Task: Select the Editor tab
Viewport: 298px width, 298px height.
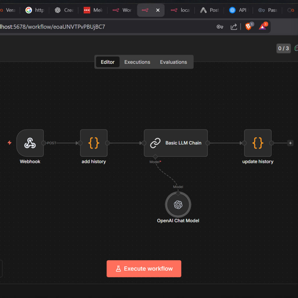Action: 108,62
